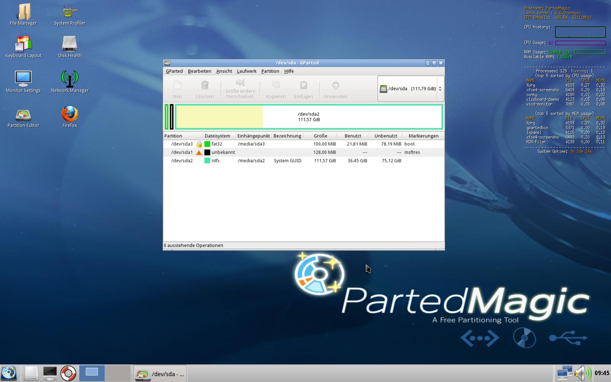This screenshot has width=611, height=382.
Task: Click the boot flag cell
Action: pyautogui.click(x=409, y=144)
